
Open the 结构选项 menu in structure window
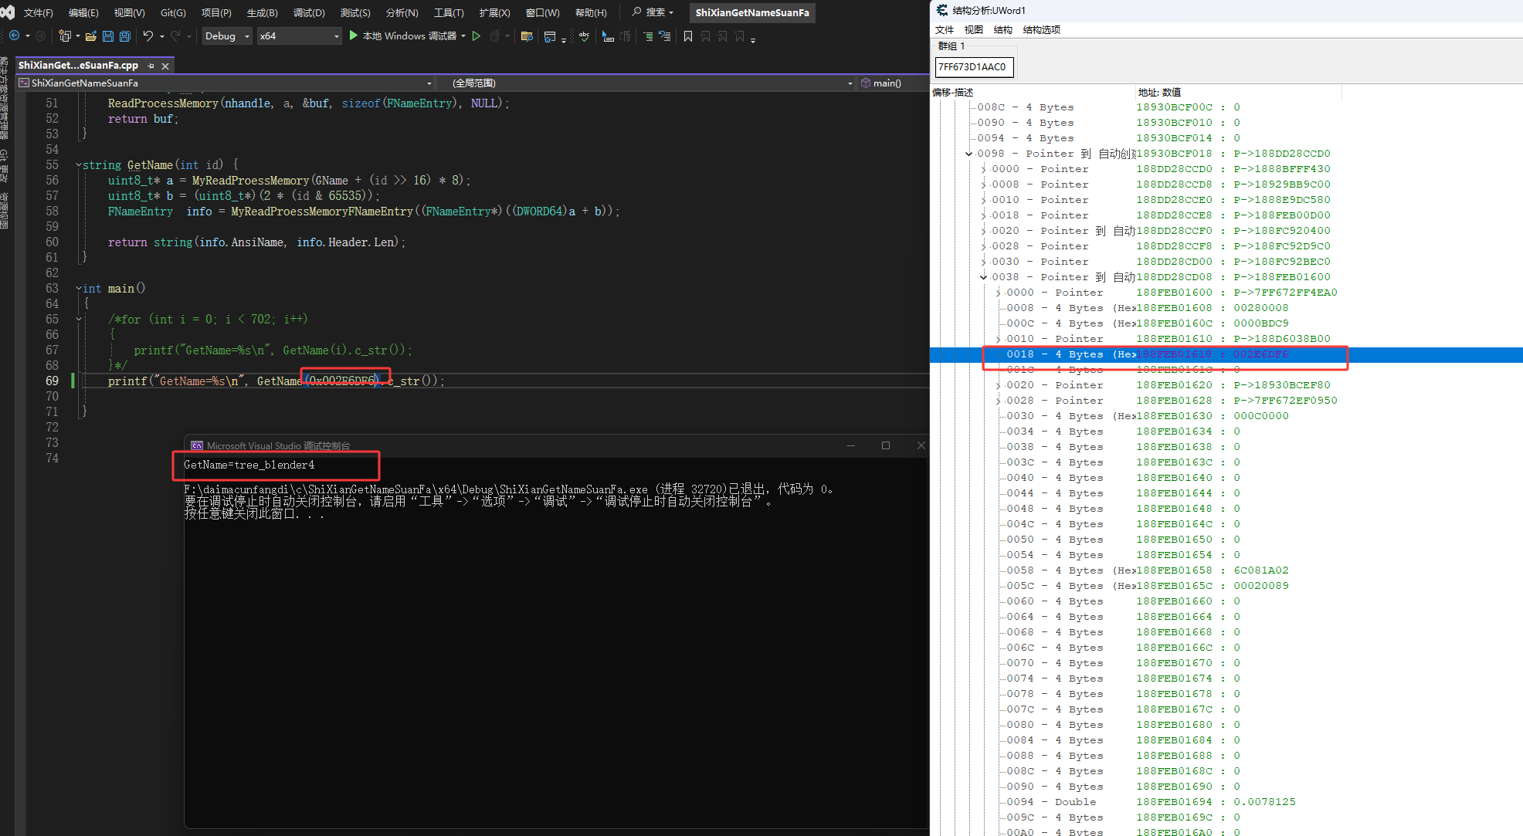coord(1041,30)
